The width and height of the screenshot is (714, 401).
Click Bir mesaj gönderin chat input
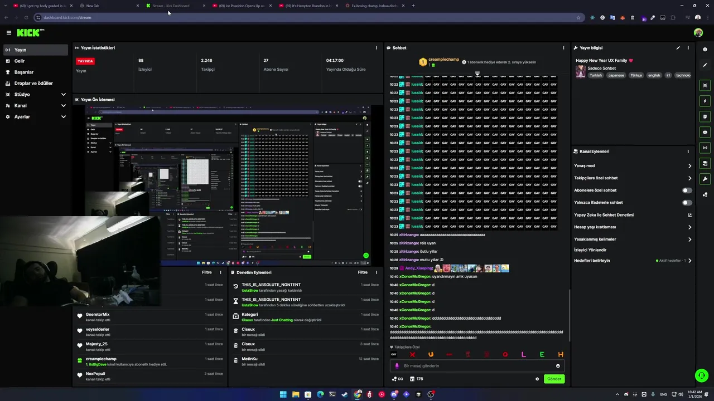pyautogui.click(x=477, y=366)
